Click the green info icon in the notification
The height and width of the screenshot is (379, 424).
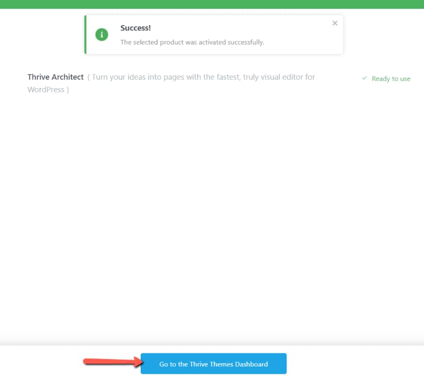tap(101, 35)
